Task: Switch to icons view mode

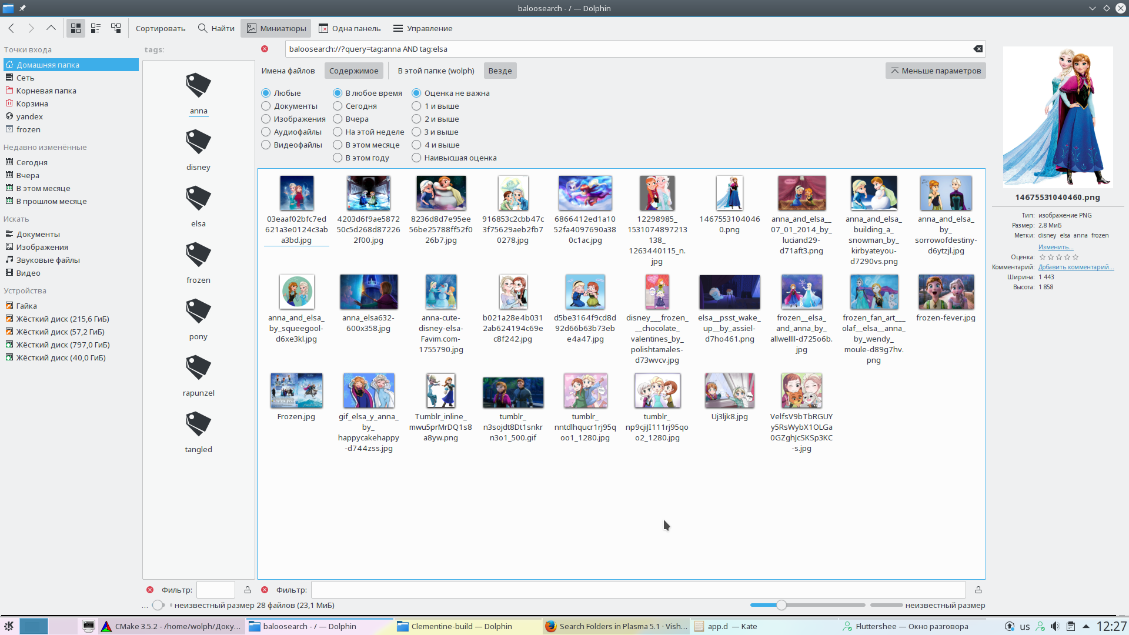Action: (76, 28)
